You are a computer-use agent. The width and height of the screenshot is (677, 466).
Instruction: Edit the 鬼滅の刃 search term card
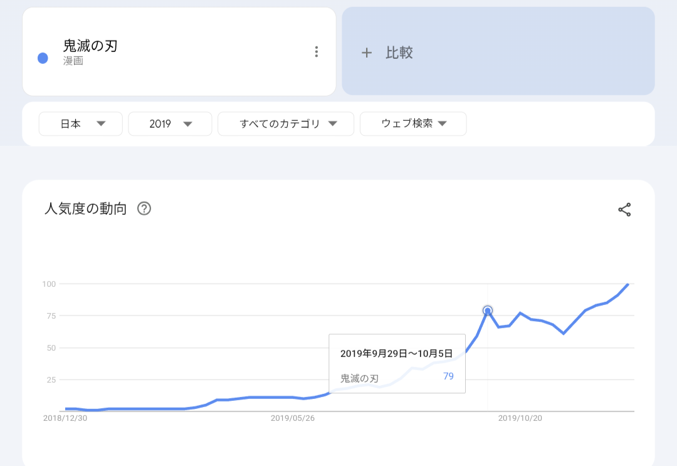(179, 51)
